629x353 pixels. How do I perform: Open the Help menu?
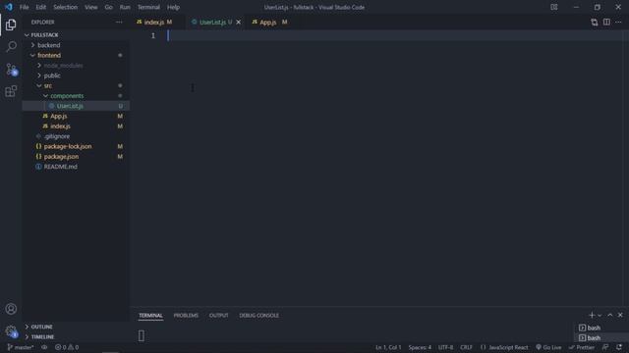173,7
